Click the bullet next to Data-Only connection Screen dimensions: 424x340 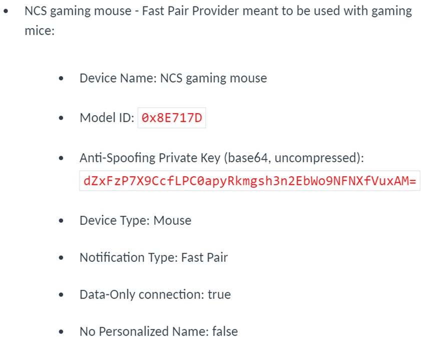61,295
